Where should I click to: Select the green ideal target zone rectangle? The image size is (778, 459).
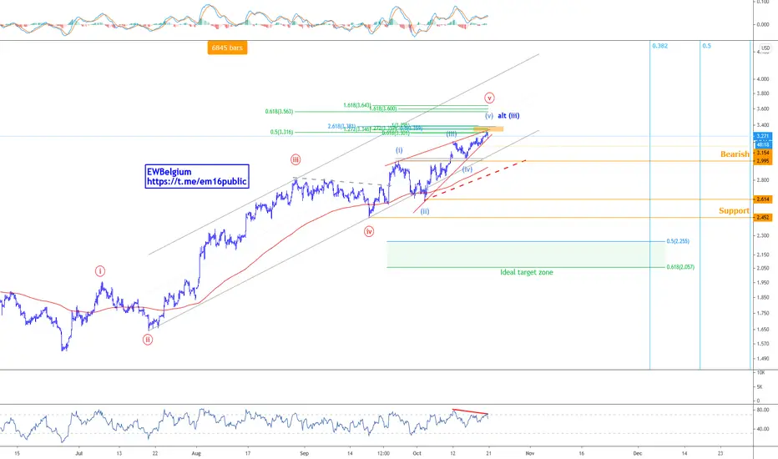tap(526, 255)
